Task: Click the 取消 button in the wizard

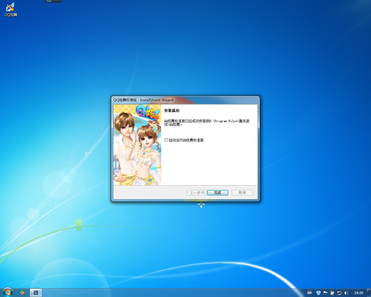Action: (x=242, y=193)
